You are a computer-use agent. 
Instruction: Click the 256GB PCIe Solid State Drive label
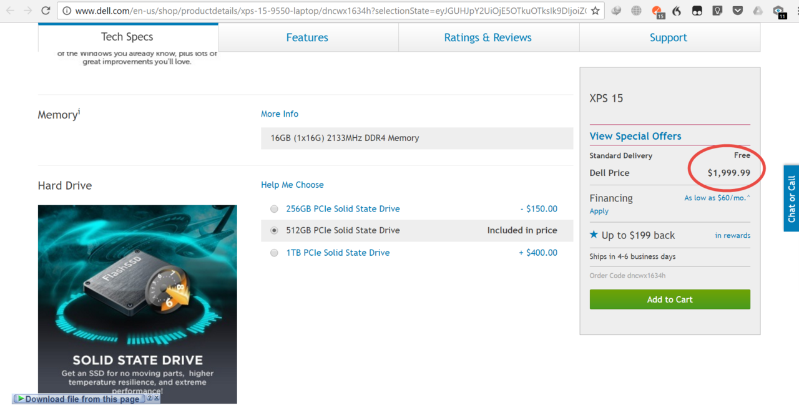click(343, 209)
